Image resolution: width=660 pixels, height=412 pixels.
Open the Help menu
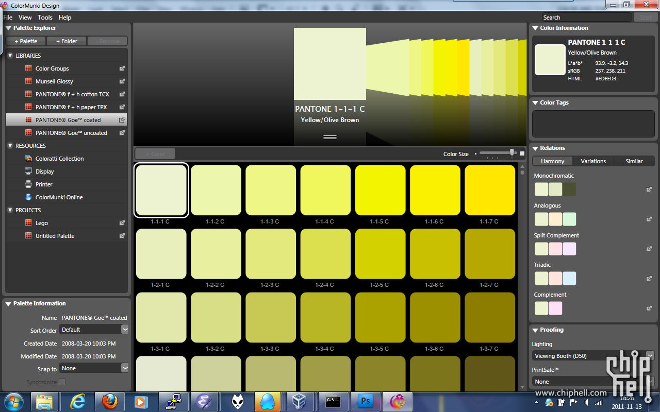point(65,18)
